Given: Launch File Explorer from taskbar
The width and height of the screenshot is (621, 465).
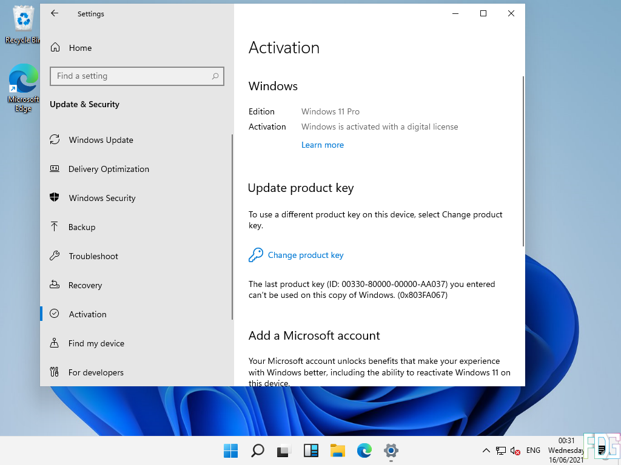Looking at the screenshot, I should 337,450.
